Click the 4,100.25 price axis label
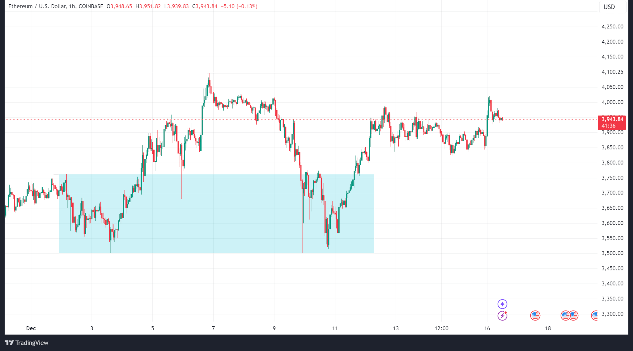Screen dimensions: 633x351 point(612,72)
